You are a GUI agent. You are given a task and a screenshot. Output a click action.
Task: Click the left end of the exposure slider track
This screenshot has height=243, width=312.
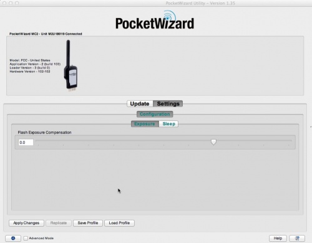pyautogui.click(x=37, y=141)
